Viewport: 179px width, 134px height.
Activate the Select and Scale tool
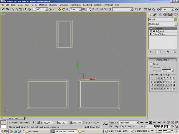(68, 9)
